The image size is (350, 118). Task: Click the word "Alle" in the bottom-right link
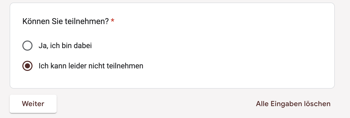[x=262, y=104]
